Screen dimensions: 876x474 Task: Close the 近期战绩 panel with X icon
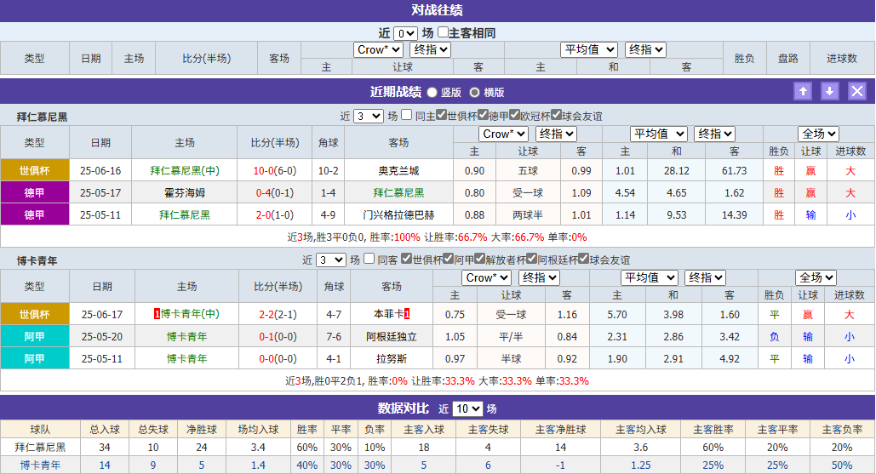[x=857, y=92]
